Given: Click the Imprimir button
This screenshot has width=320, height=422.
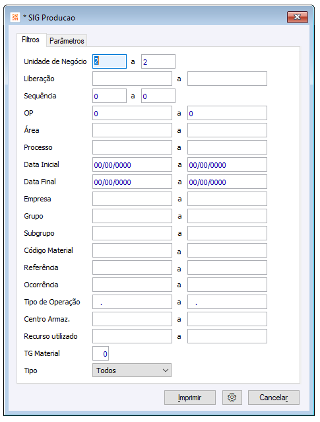Looking at the screenshot, I should (x=190, y=398).
